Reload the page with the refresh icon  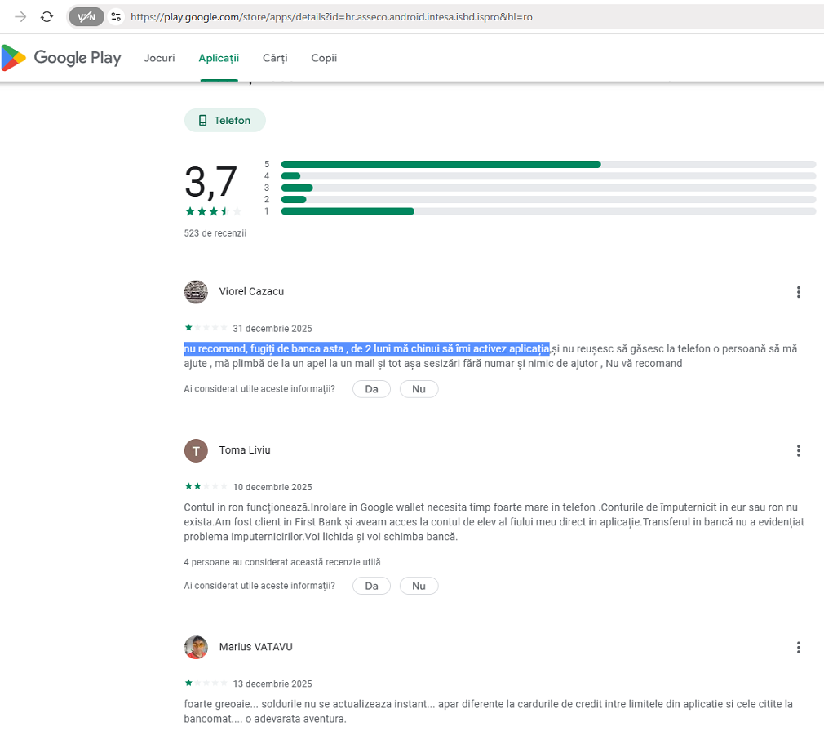tap(47, 16)
